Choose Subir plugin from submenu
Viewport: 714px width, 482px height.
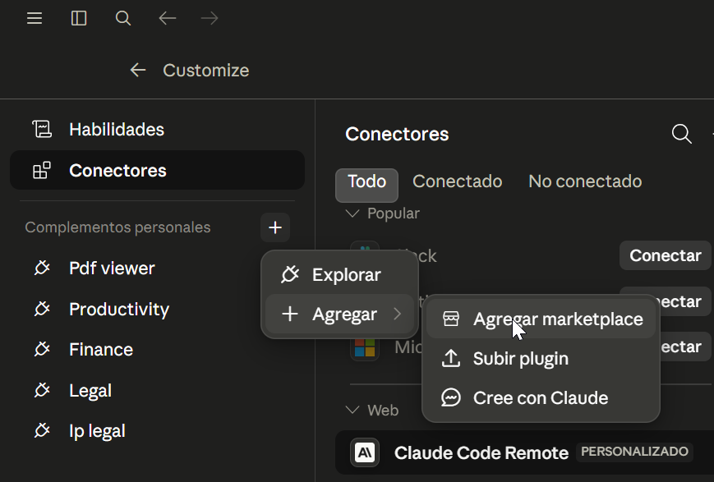point(541,359)
